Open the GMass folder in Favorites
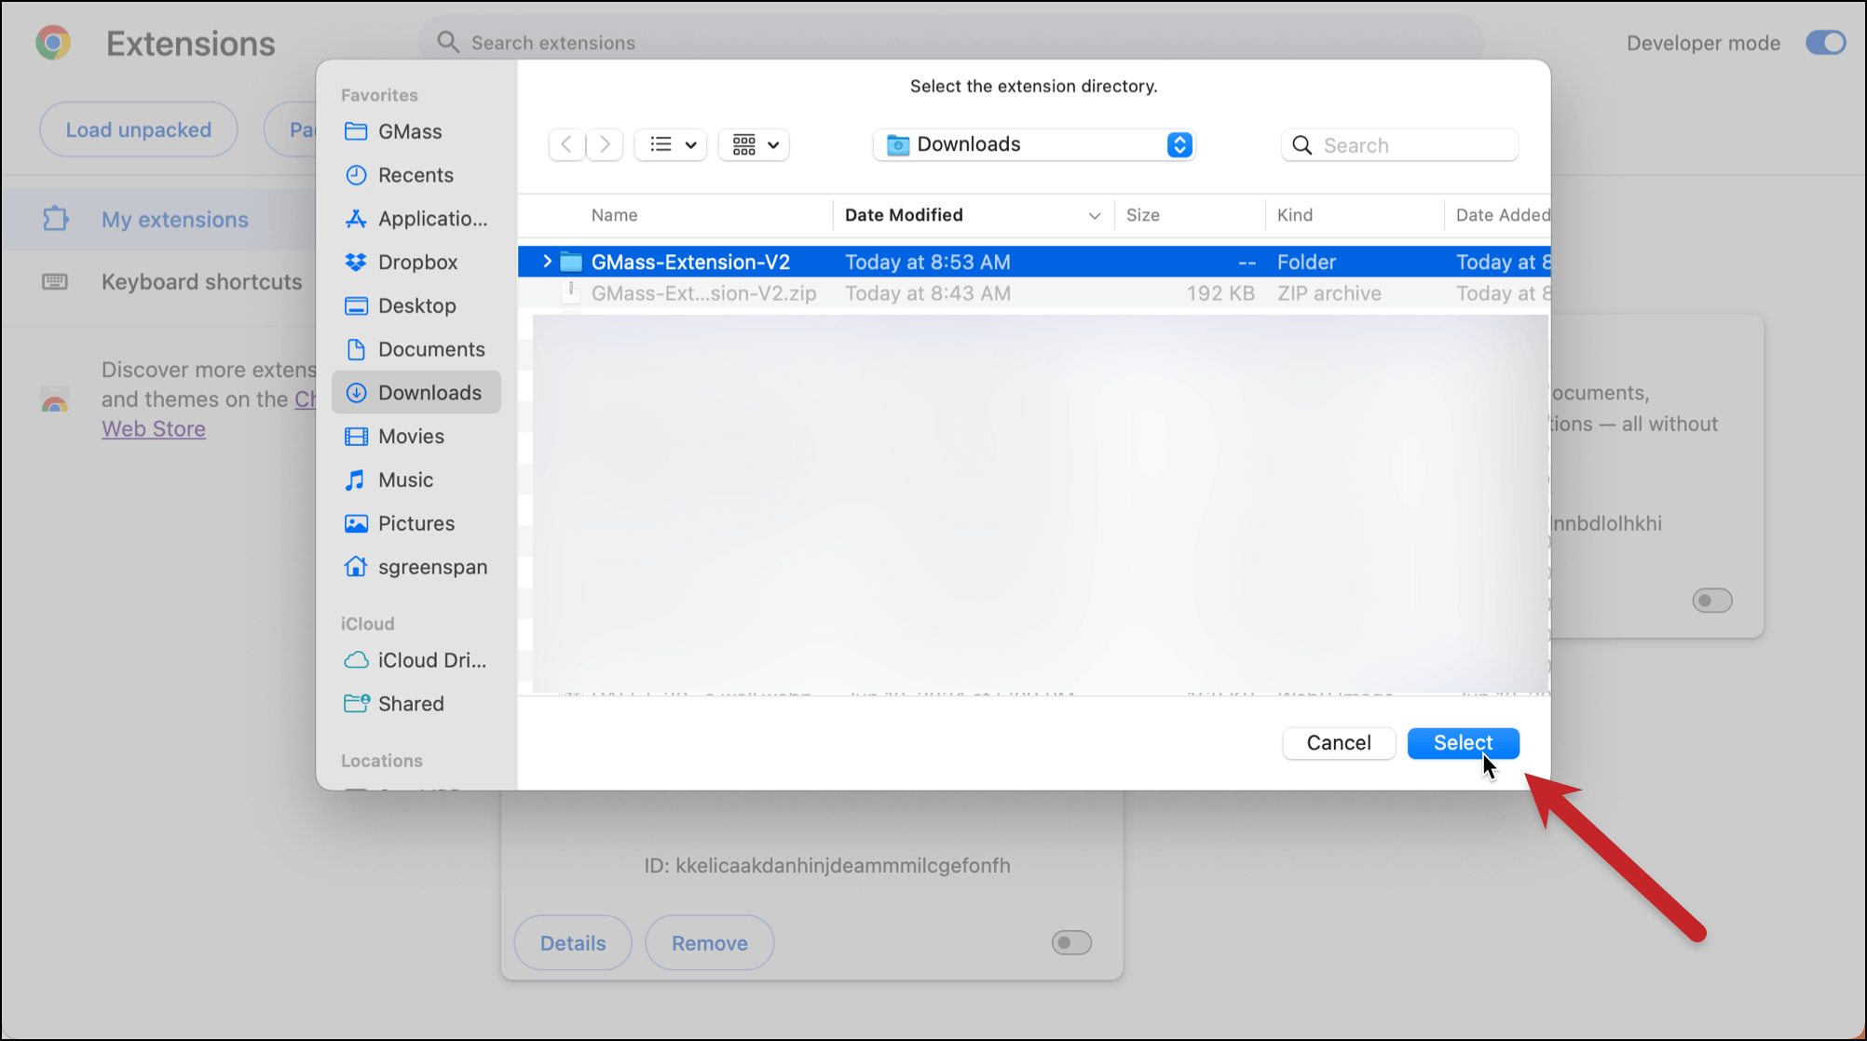The height and width of the screenshot is (1041, 1867). click(393, 131)
